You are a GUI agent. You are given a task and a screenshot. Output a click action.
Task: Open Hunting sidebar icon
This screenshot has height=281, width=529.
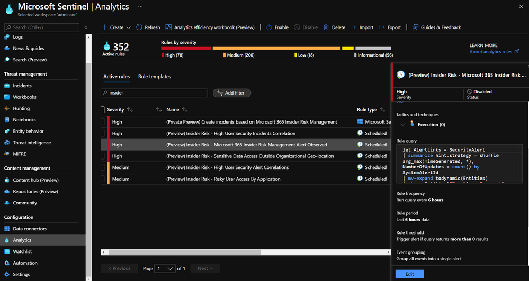(7, 108)
